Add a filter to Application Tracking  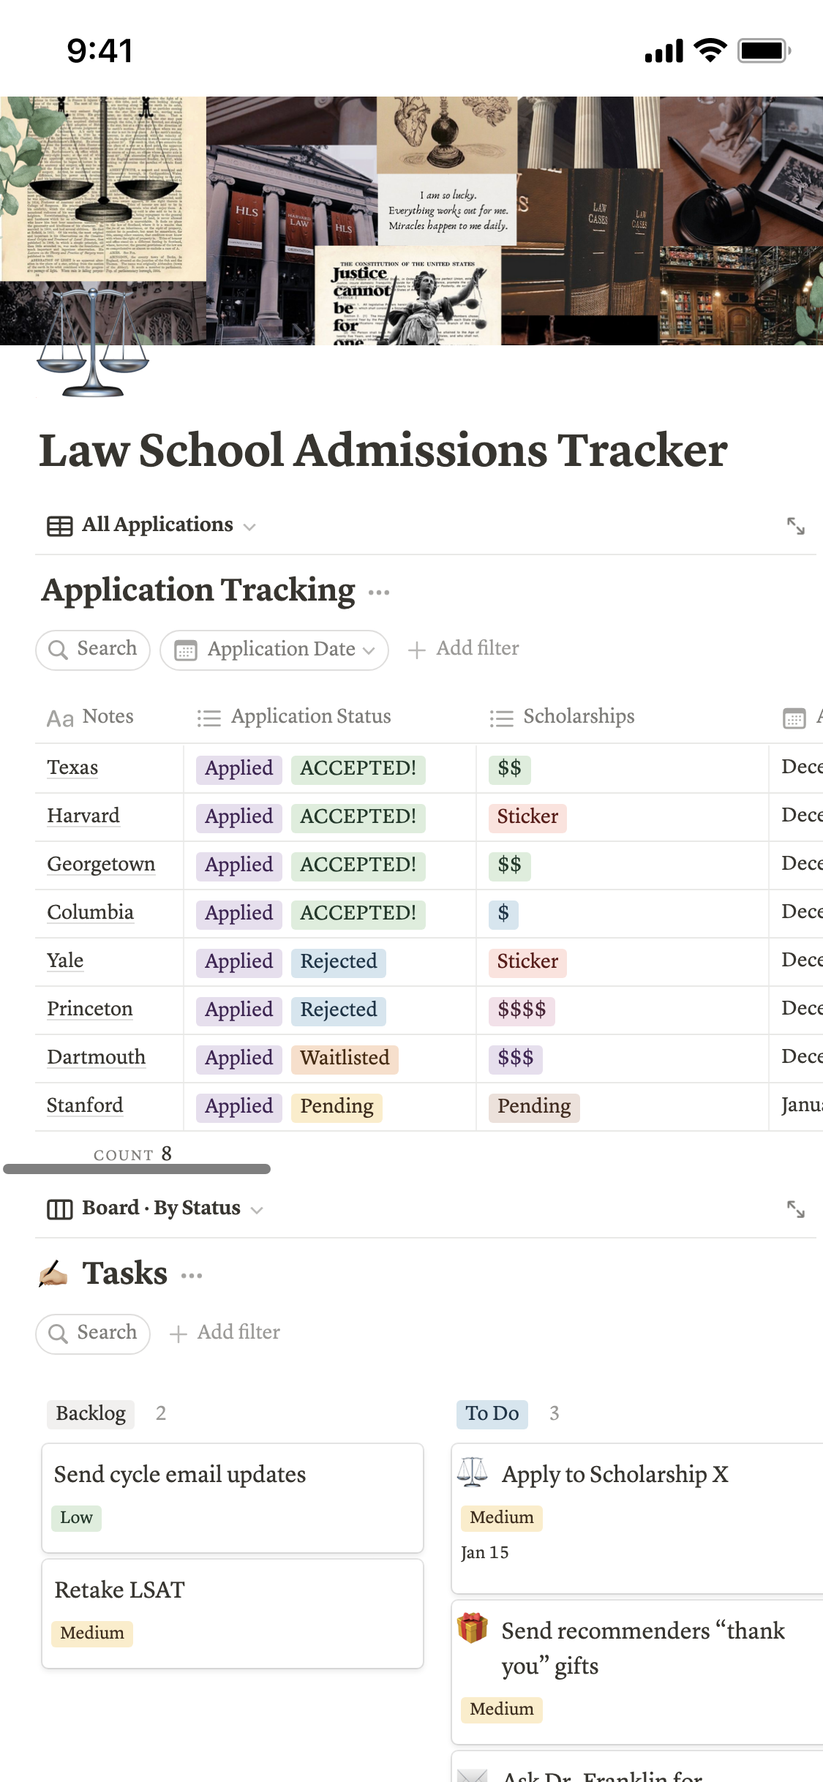[464, 649]
